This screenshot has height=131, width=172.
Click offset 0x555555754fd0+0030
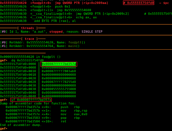pos(18,86)
